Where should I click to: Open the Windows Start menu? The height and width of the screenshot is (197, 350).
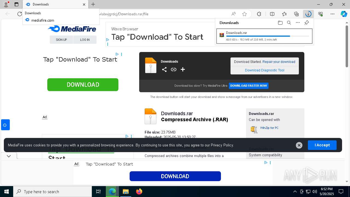pos(7,192)
